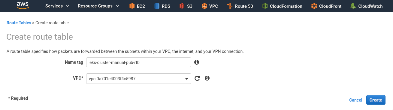Viewport: 393px width, 110px height.
Task: Open the CloudFront shortcut icon
Action: pos(314,6)
